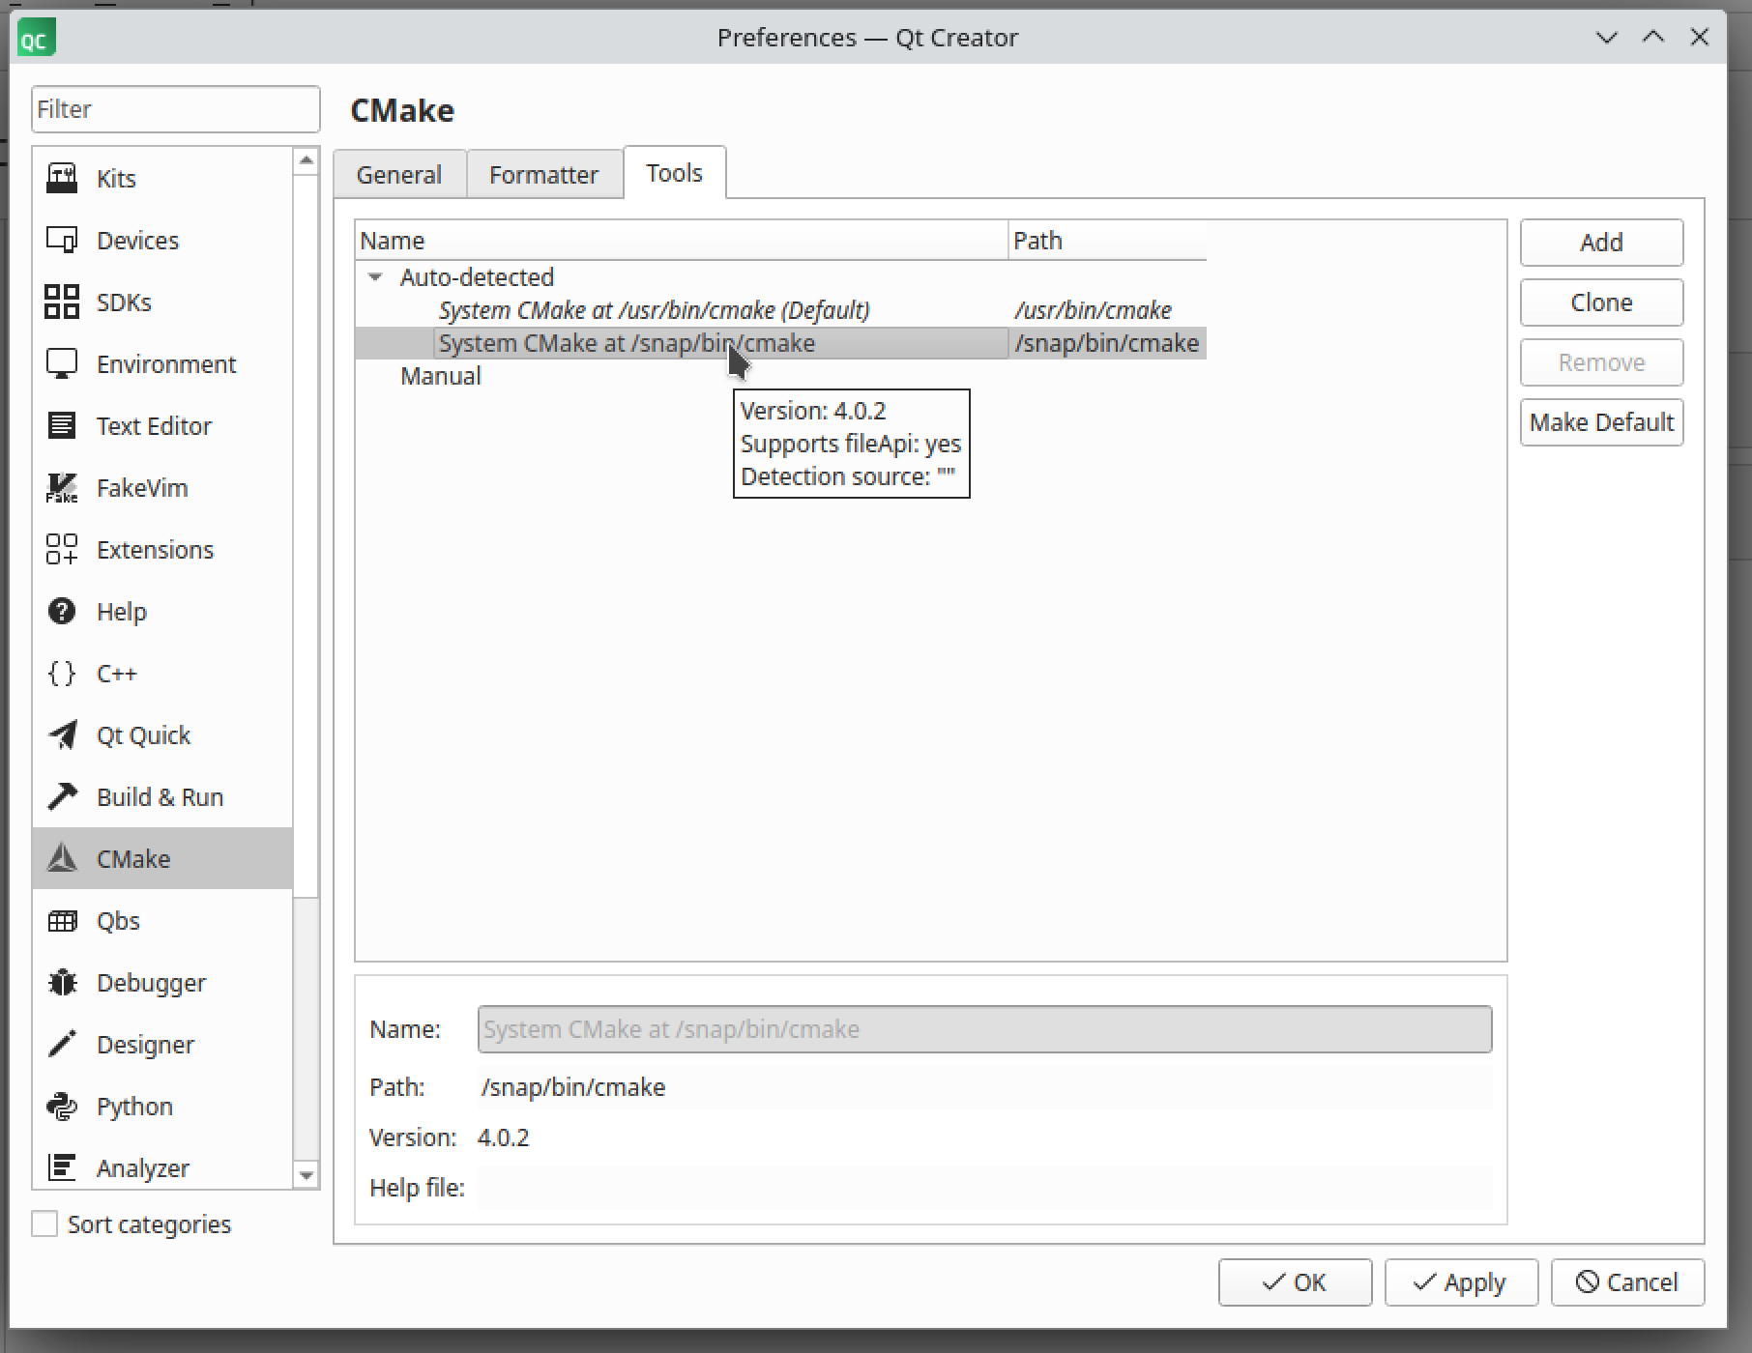Open the Qt Quick paper plane icon
Viewport: 1752px width, 1353px height.
62,735
